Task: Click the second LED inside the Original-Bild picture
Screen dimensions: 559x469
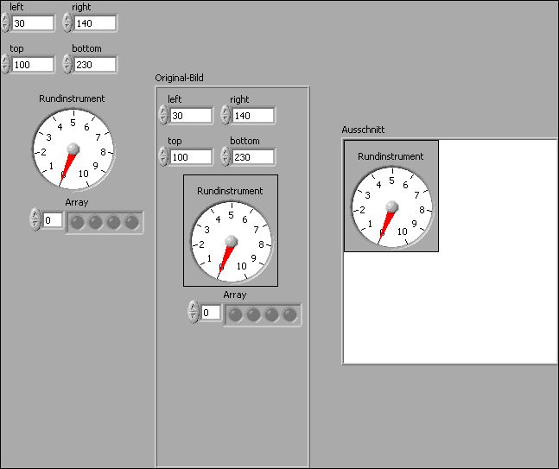Action: [x=253, y=314]
